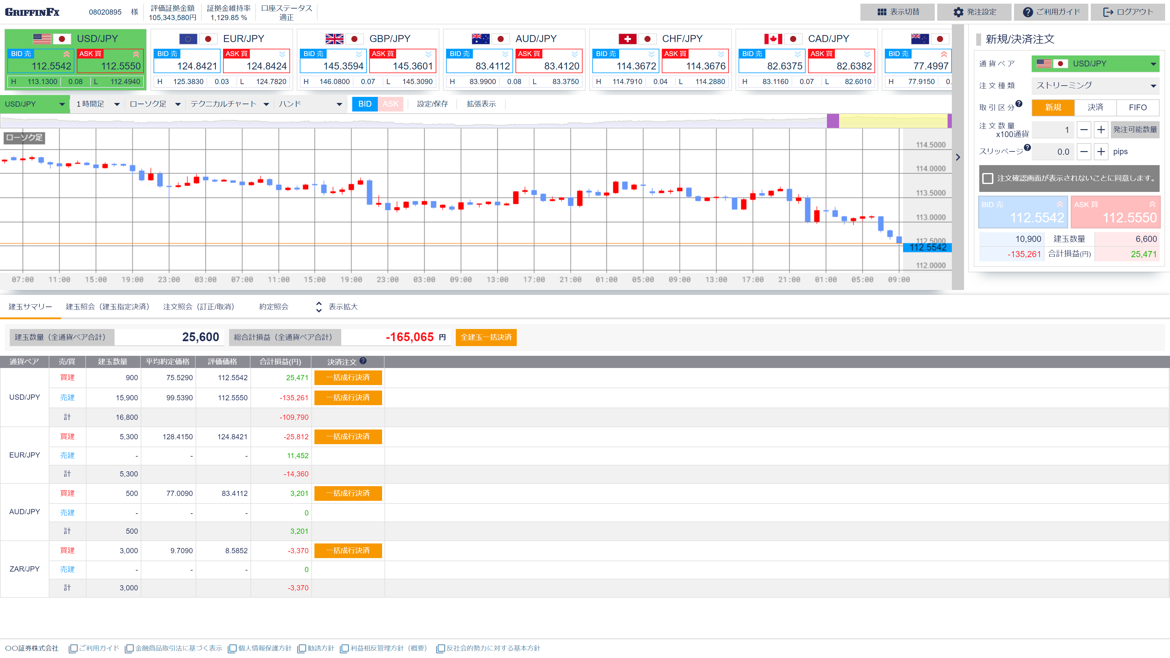Click help icon next to 取引区分
This screenshot has height=658, width=1170.
1019,104
